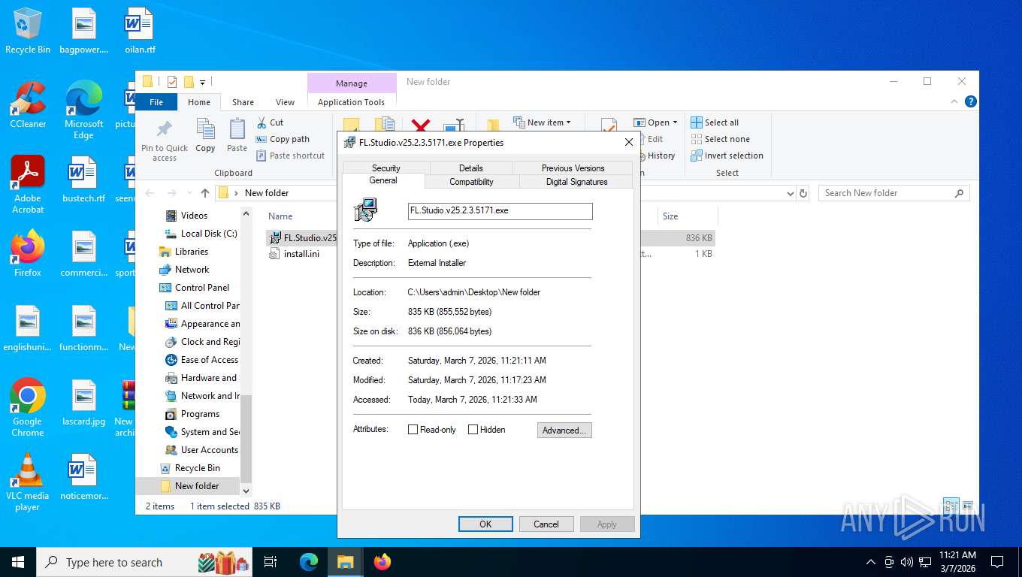Click Select none in ribbon
The height and width of the screenshot is (577, 1022).
(720, 139)
